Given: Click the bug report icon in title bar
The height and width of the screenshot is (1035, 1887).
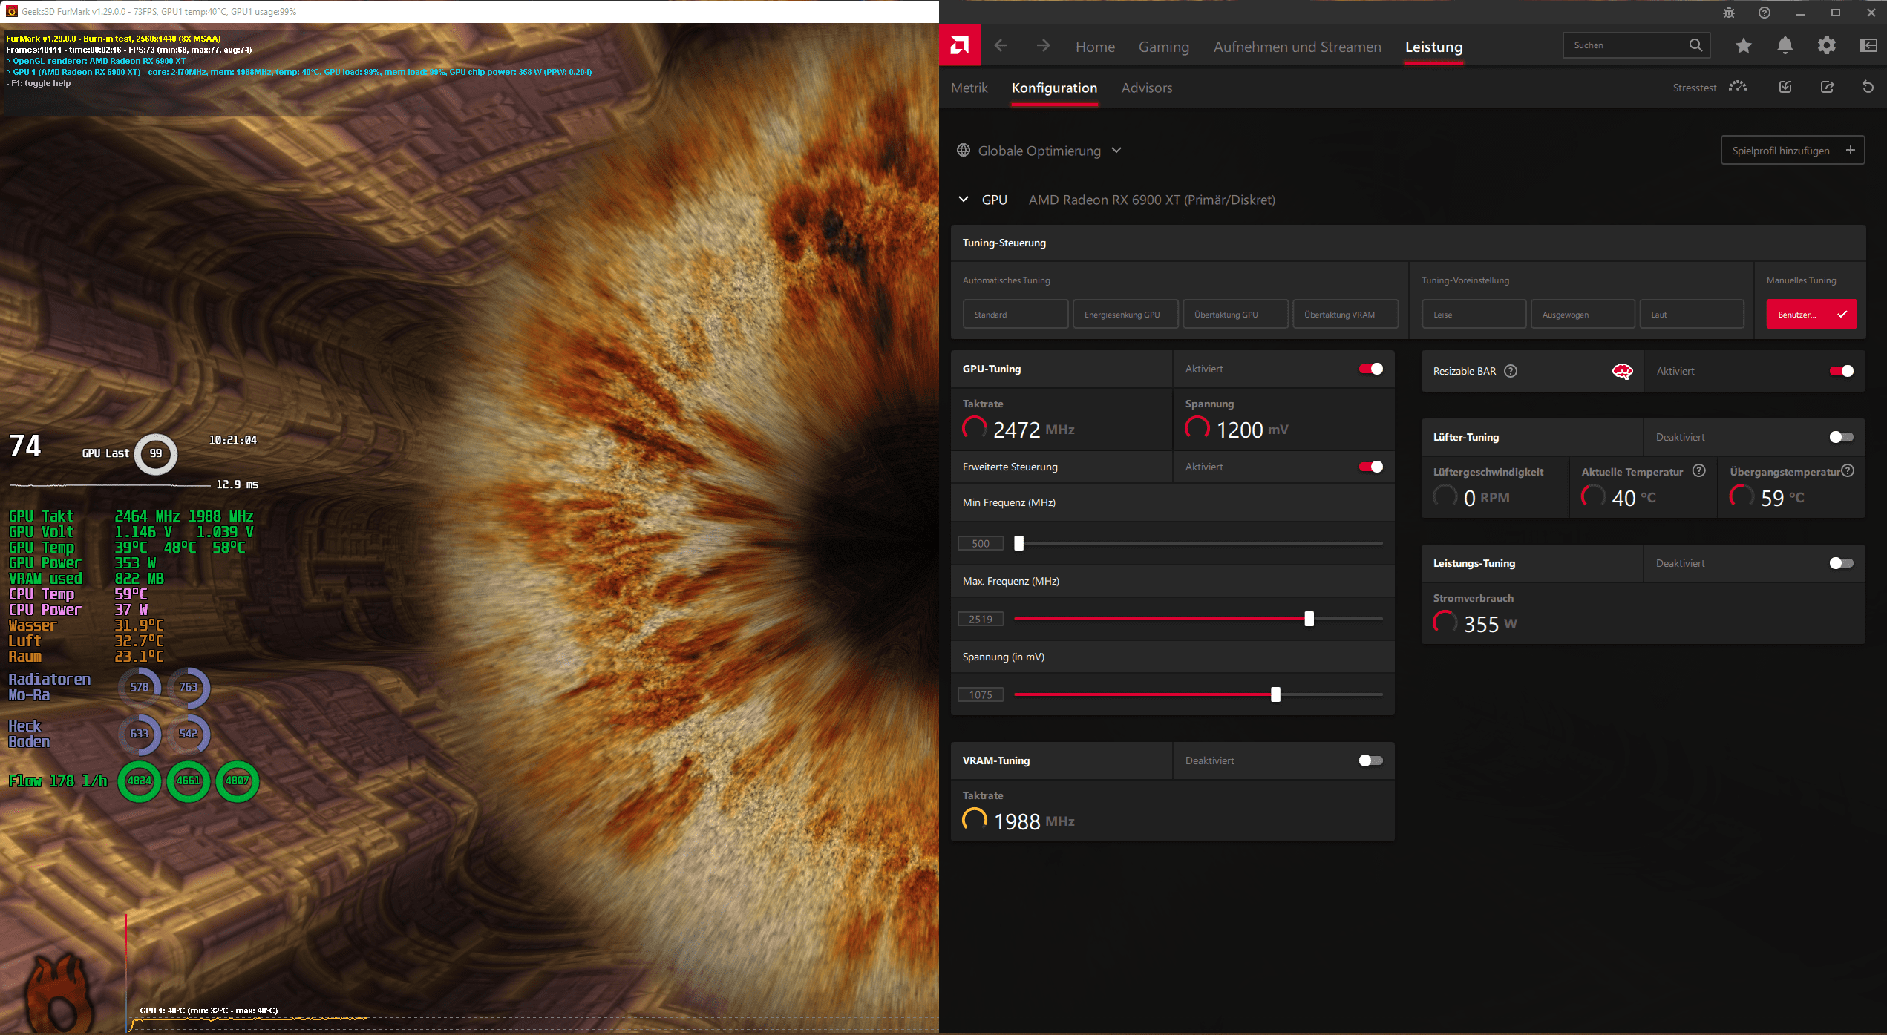Looking at the screenshot, I should coord(1729,13).
